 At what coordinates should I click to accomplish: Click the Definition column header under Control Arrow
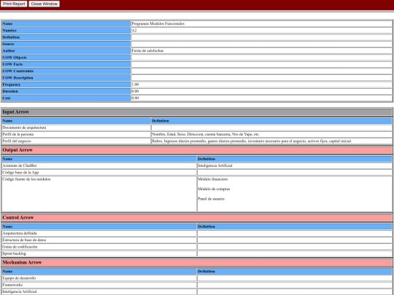pos(295,227)
